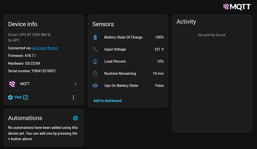This screenshot has width=257, height=149.
Task: Click the Sensors heading
Action: click(x=103, y=24)
